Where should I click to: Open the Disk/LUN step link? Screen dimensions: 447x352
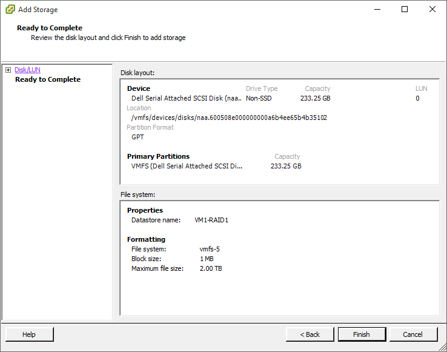coord(27,70)
